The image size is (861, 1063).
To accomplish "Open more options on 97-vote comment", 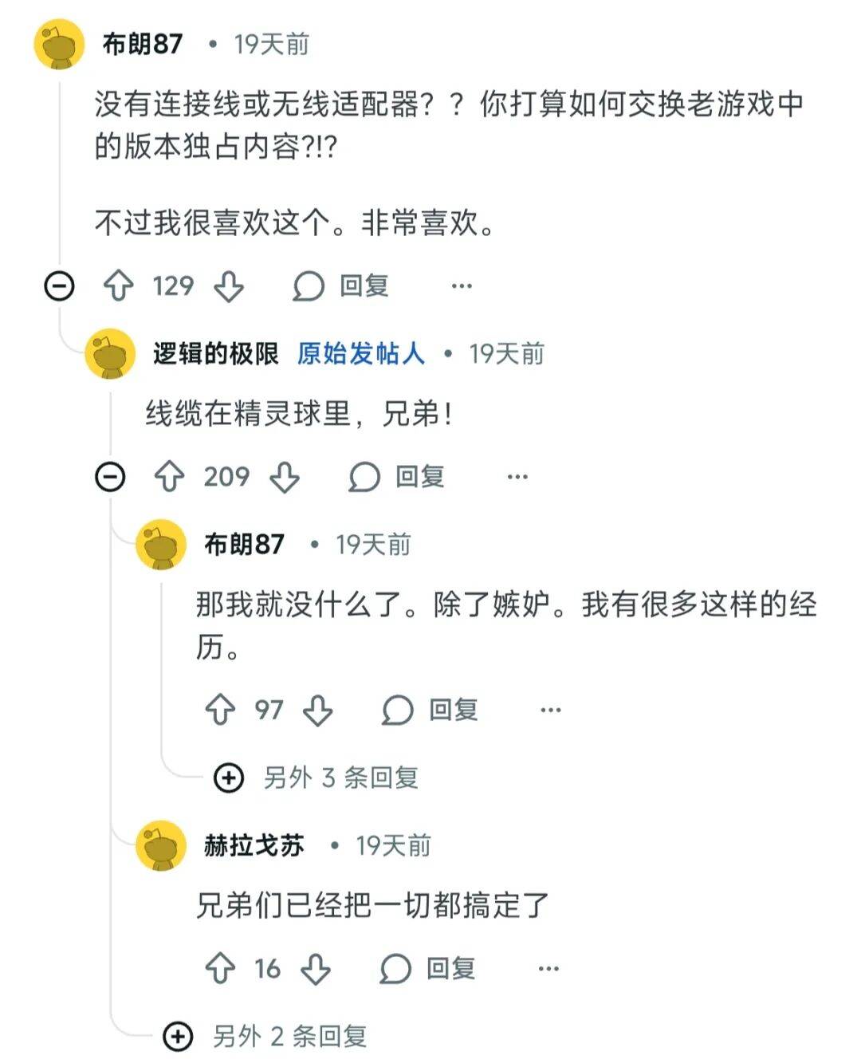I will (550, 709).
